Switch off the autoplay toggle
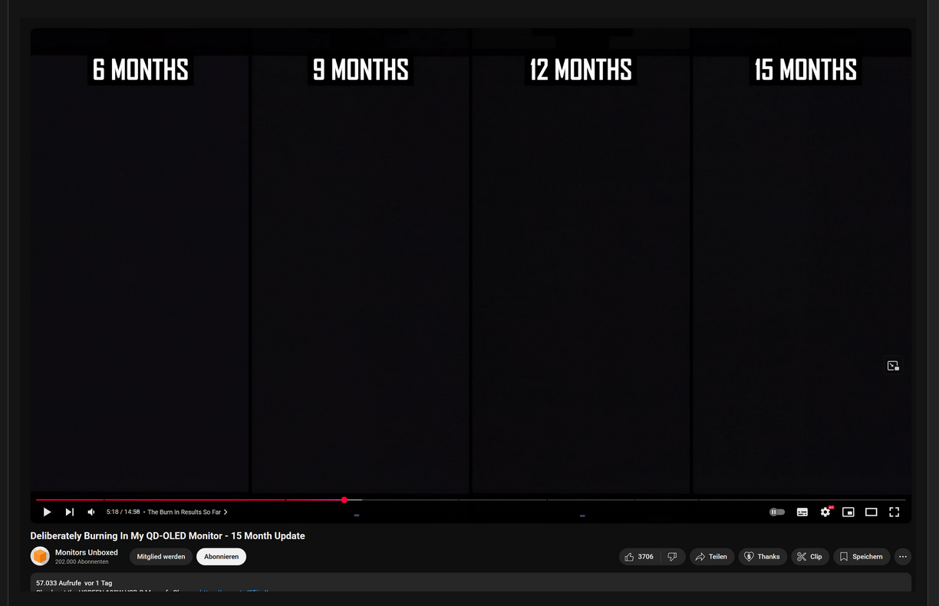The height and width of the screenshot is (606, 939). coord(777,512)
